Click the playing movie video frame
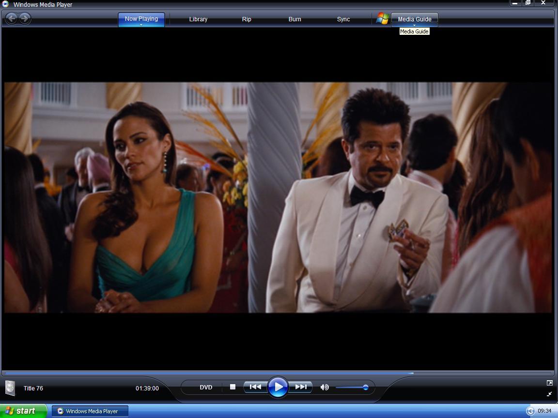Screen dimensions: 558x418 point(278,197)
